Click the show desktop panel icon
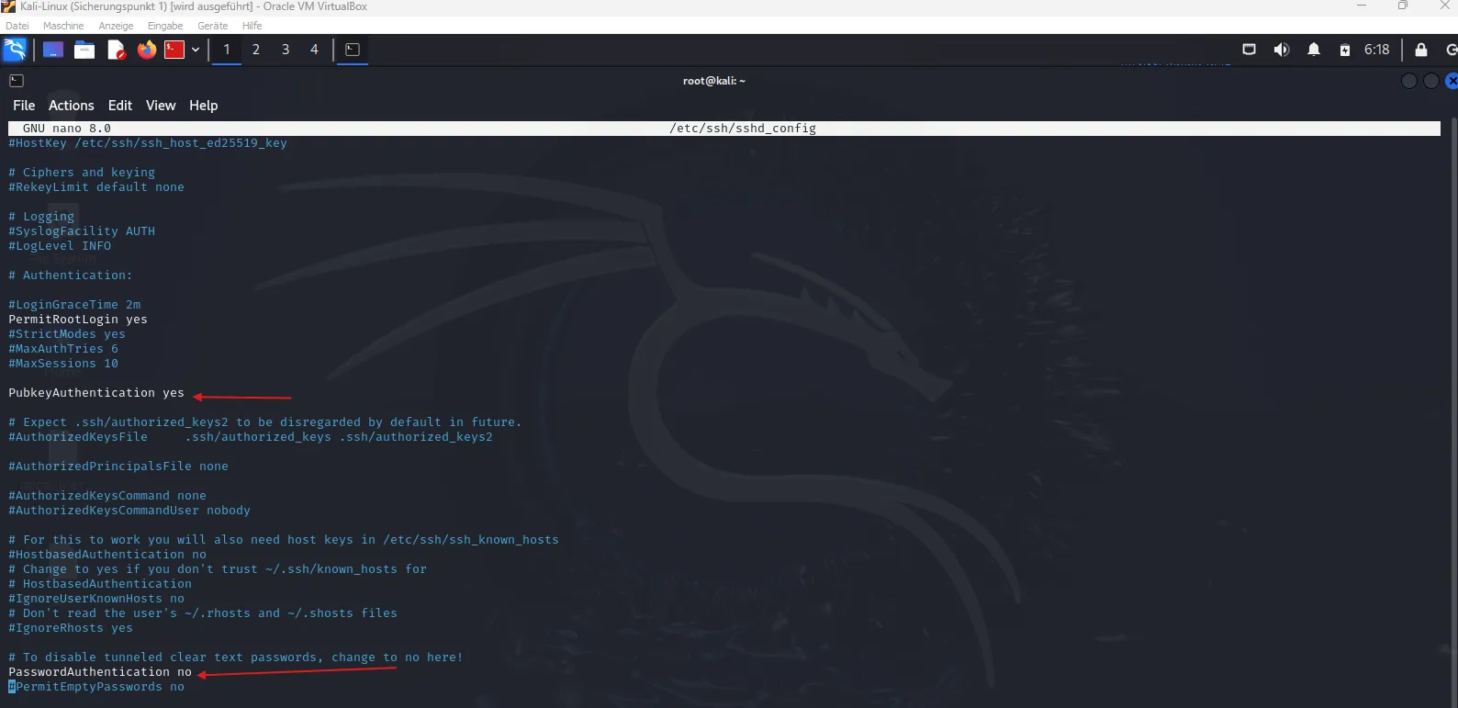Image resolution: width=1458 pixels, height=708 pixels. pos(53,50)
